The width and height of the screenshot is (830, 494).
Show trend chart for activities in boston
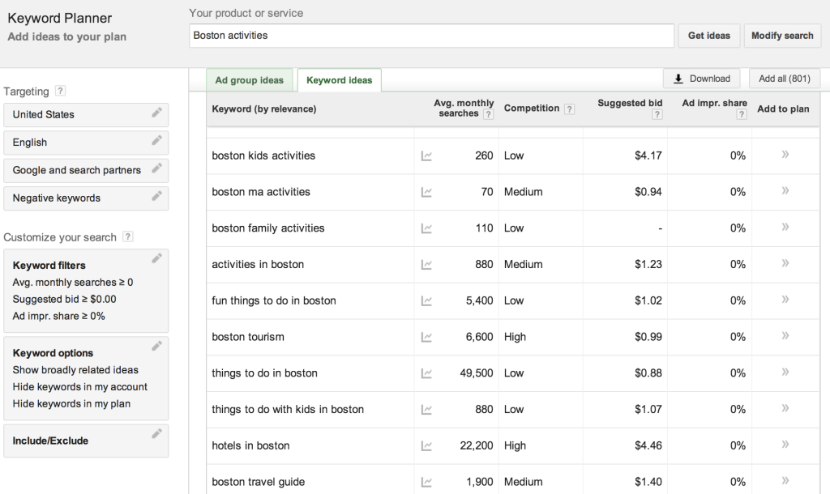(x=426, y=265)
